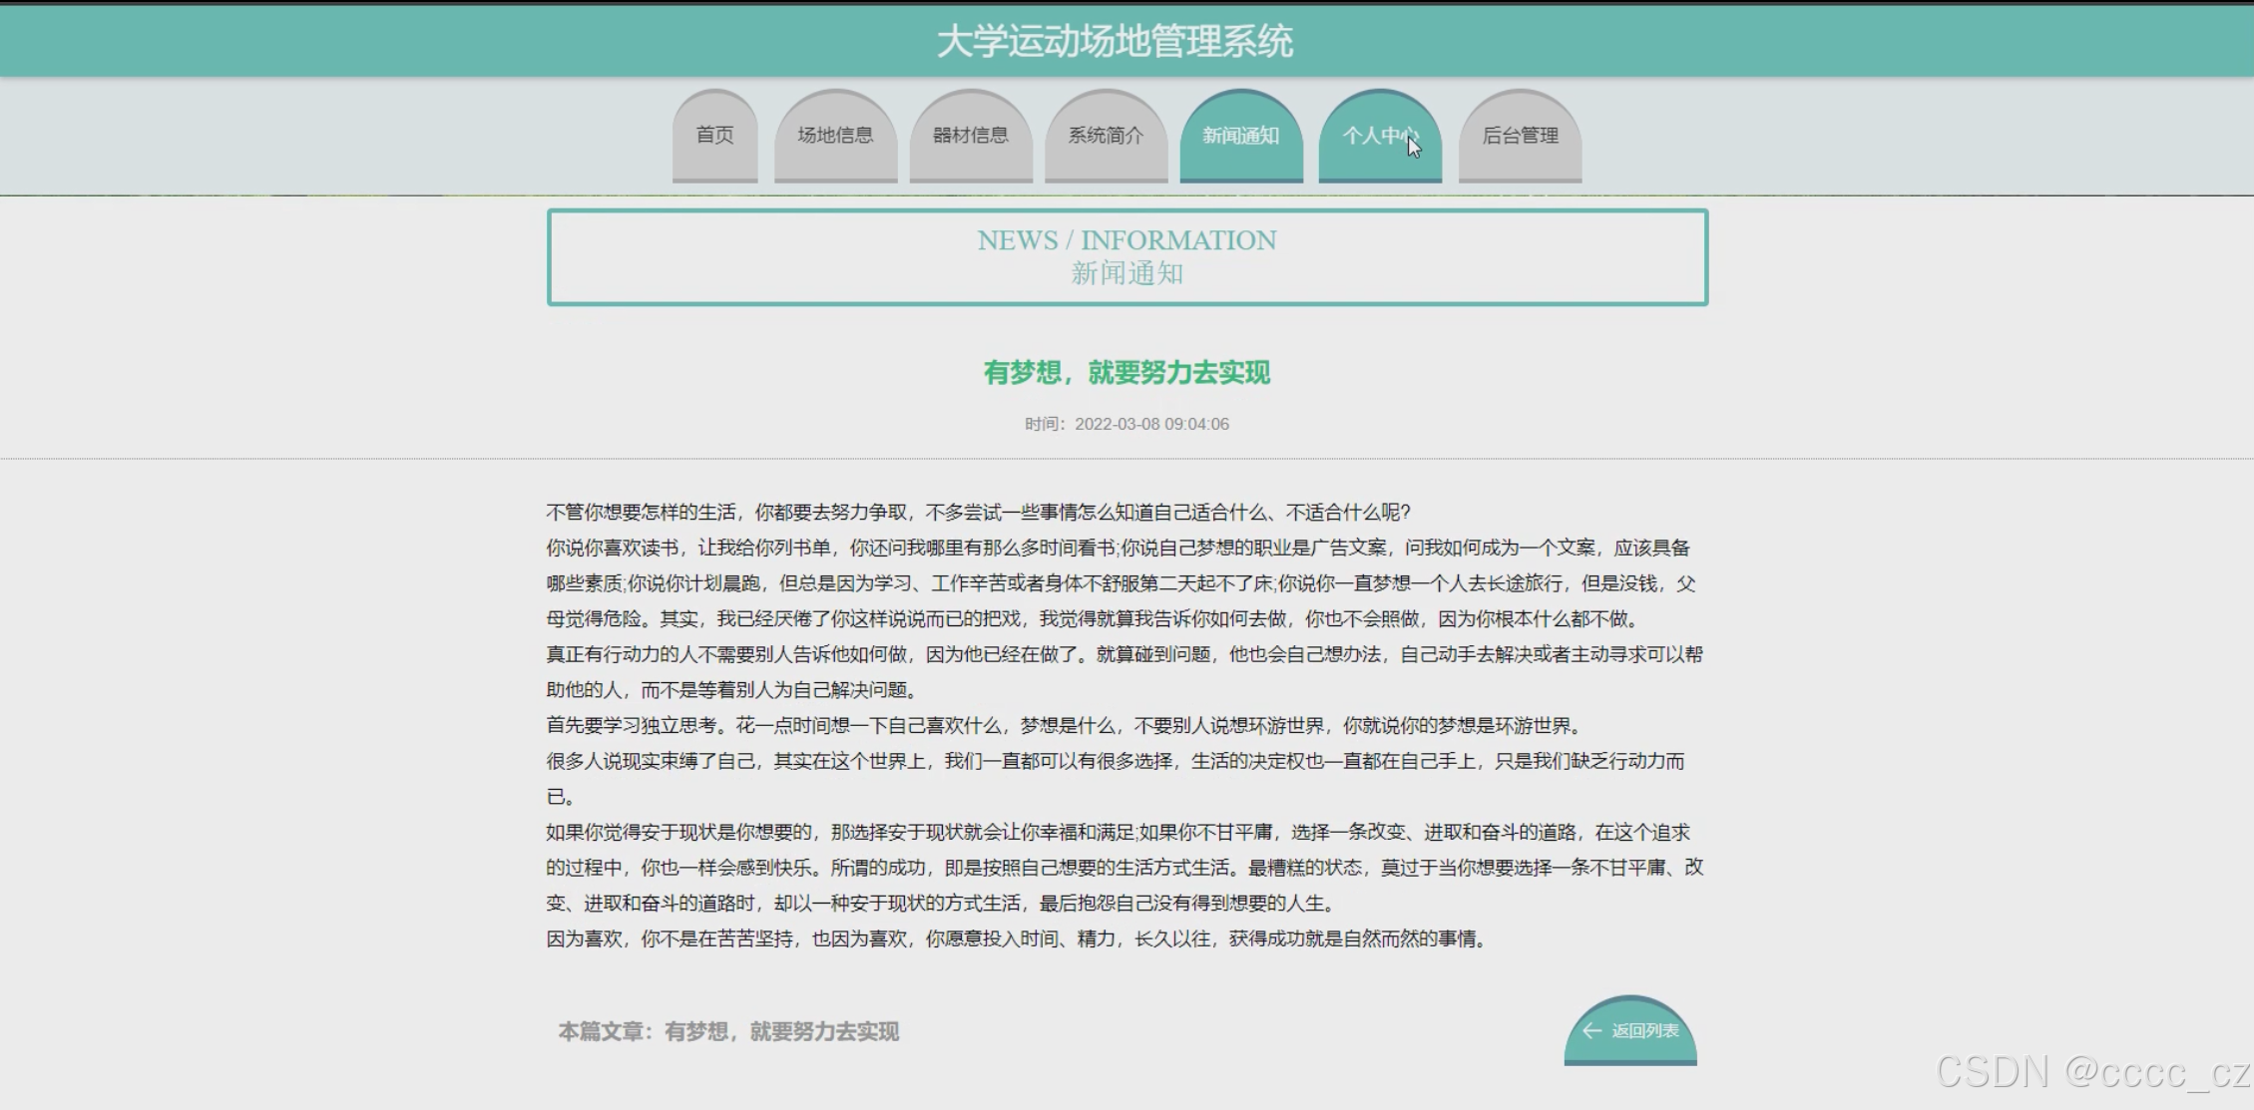The width and height of the screenshot is (2254, 1110).
Task: Click the first paragraph starting 不管你想要怎样的生活
Action: point(978,513)
